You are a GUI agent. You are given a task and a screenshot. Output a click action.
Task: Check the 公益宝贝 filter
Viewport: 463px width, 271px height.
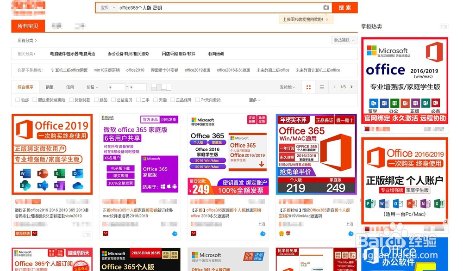click(113, 100)
